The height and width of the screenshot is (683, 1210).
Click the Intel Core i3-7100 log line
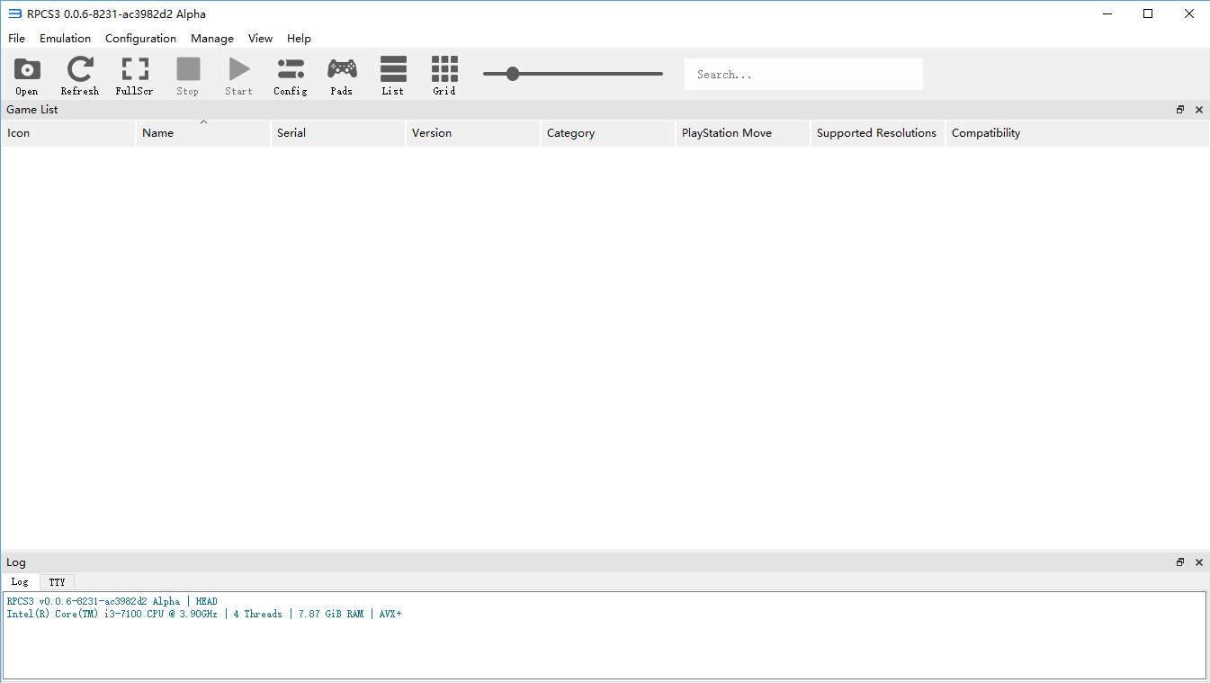(204, 614)
